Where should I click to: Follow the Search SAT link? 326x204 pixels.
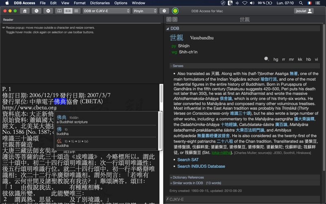[x=188, y=160]
